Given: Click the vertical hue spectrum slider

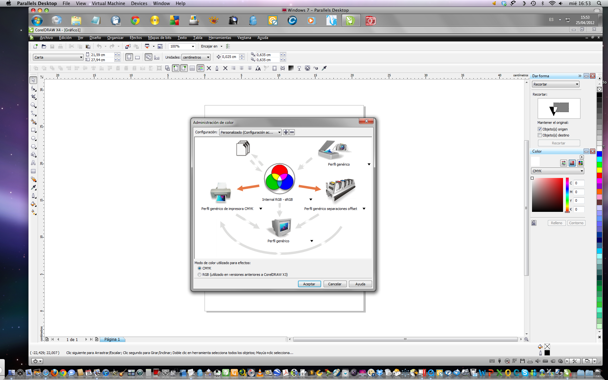Looking at the screenshot, I should tap(567, 195).
